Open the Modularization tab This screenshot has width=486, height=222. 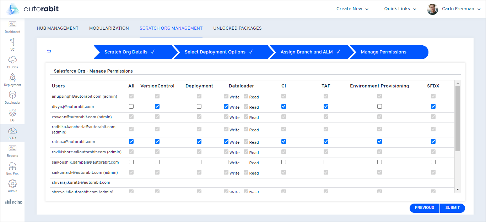tap(109, 28)
